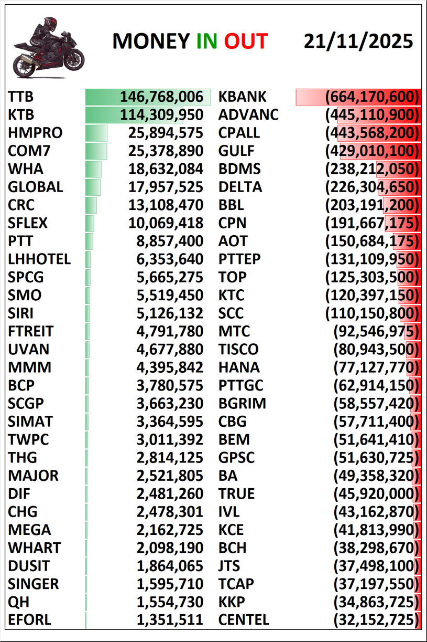Click the MONEY IN OUT title

pos(190,41)
